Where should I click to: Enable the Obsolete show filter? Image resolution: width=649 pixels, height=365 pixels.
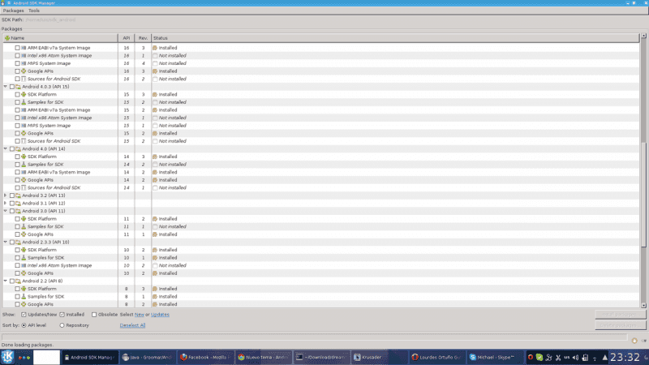pos(94,315)
